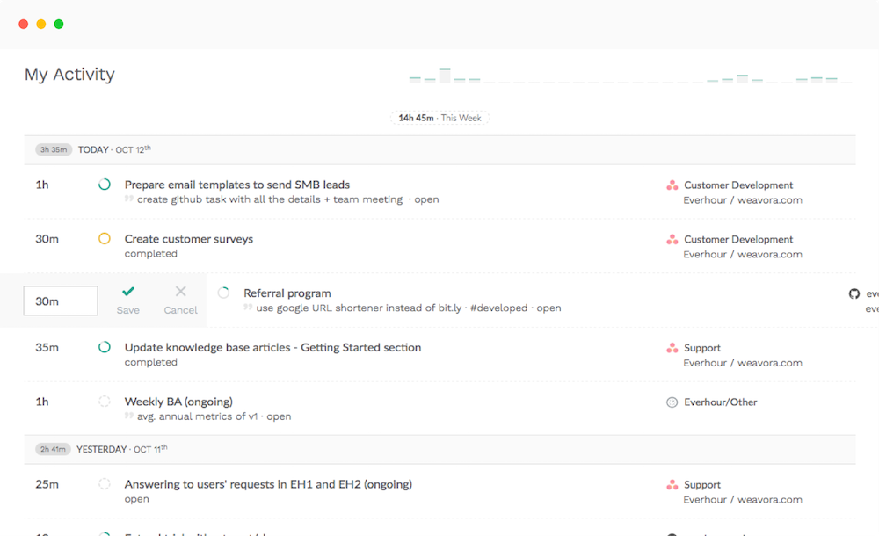The height and width of the screenshot is (536, 879).
Task: Click the Support project in the users' requests row
Action: pos(701,485)
